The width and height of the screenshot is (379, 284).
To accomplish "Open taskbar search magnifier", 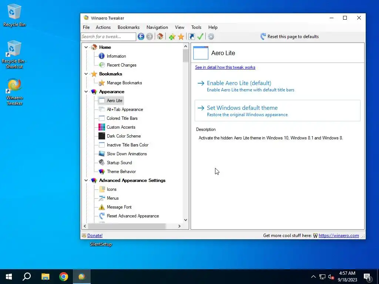I will [x=27, y=277].
